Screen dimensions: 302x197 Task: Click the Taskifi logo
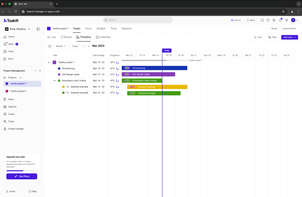[11, 21]
